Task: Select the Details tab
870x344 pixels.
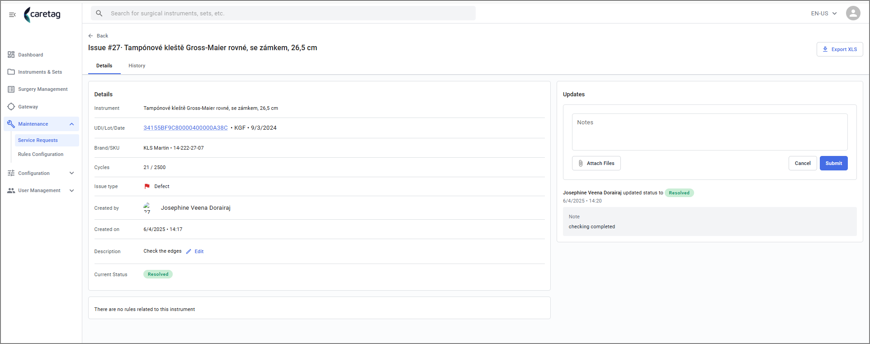Action: tap(104, 66)
